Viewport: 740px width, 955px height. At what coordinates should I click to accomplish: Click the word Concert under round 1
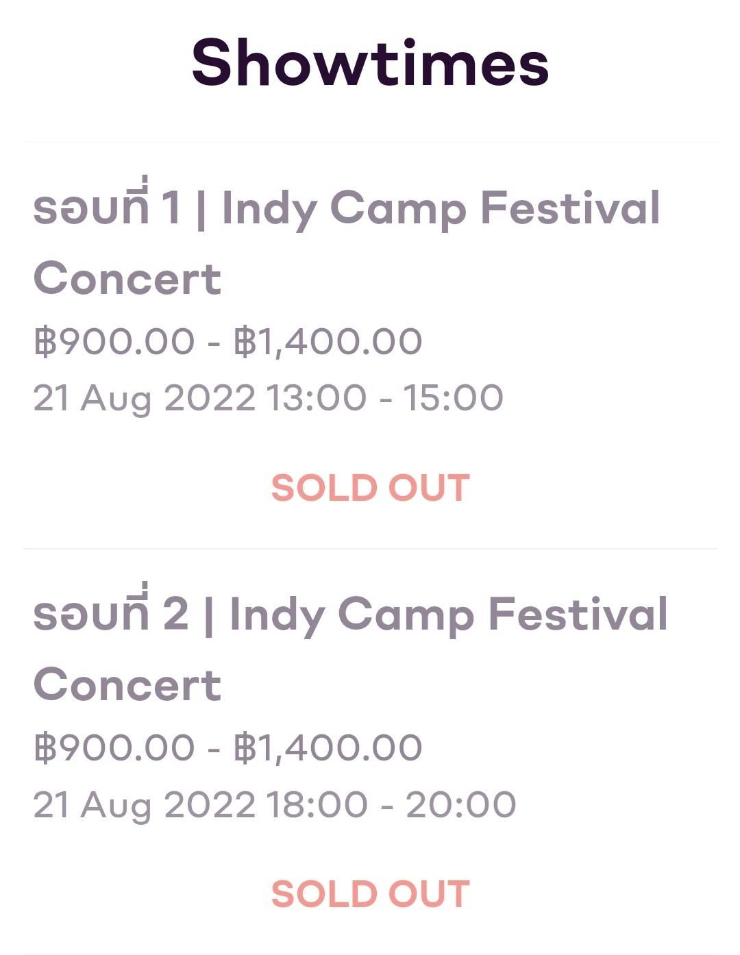coord(127,279)
